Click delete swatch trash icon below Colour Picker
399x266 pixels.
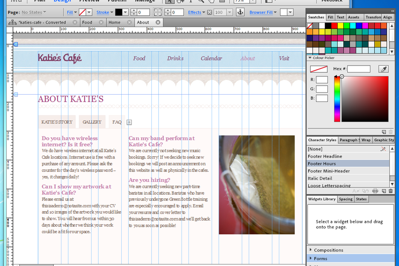click(391, 132)
